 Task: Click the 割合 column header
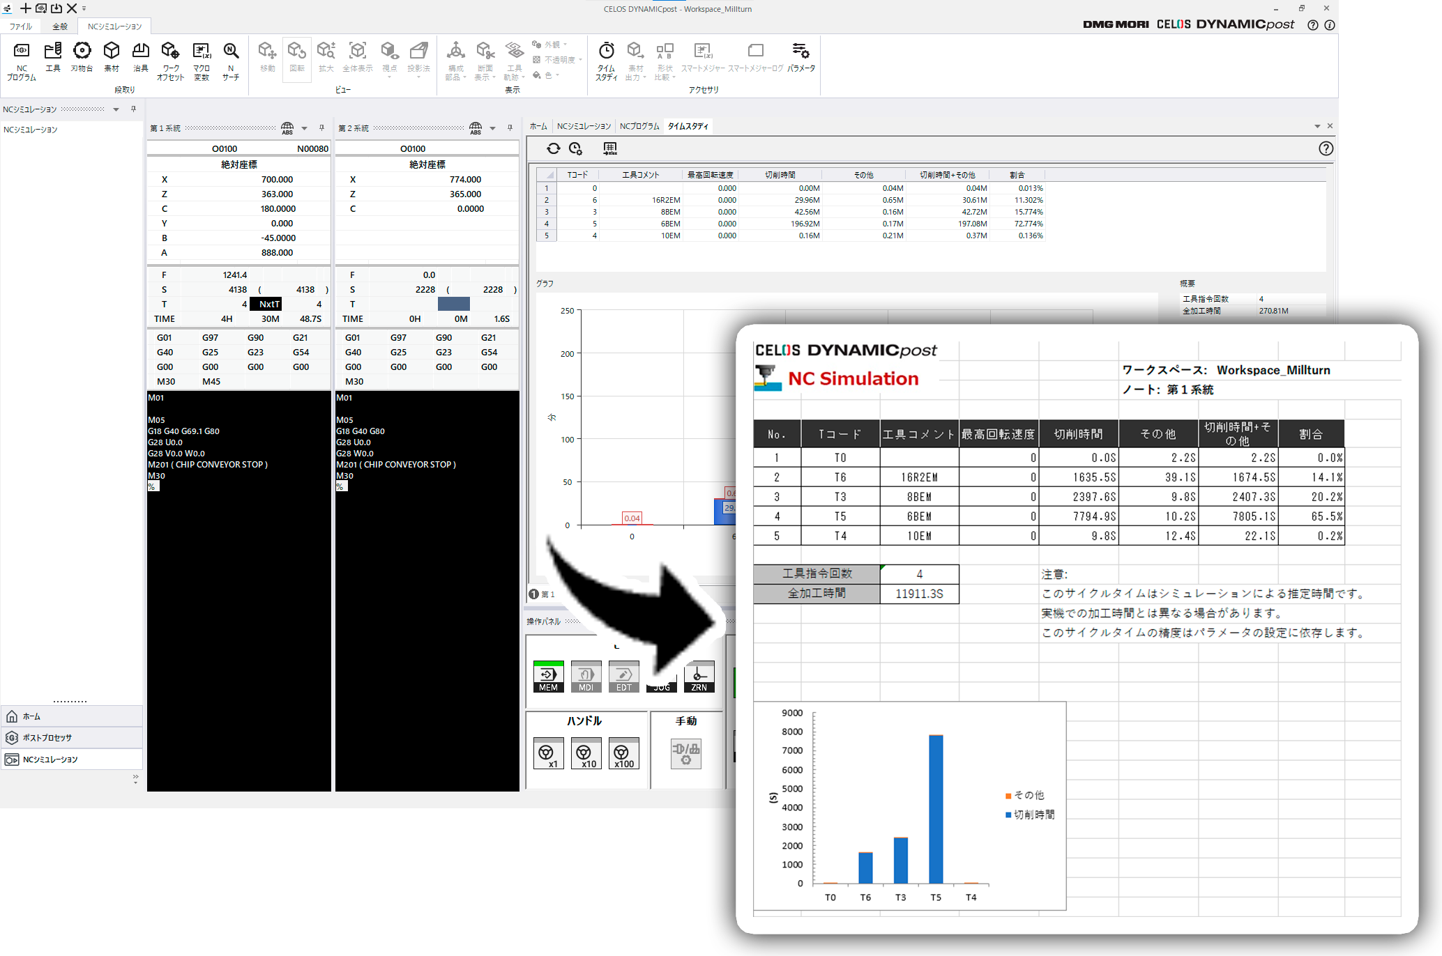1017,175
